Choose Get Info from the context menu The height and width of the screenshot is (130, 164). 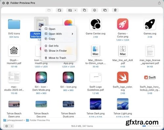click(59, 46)
